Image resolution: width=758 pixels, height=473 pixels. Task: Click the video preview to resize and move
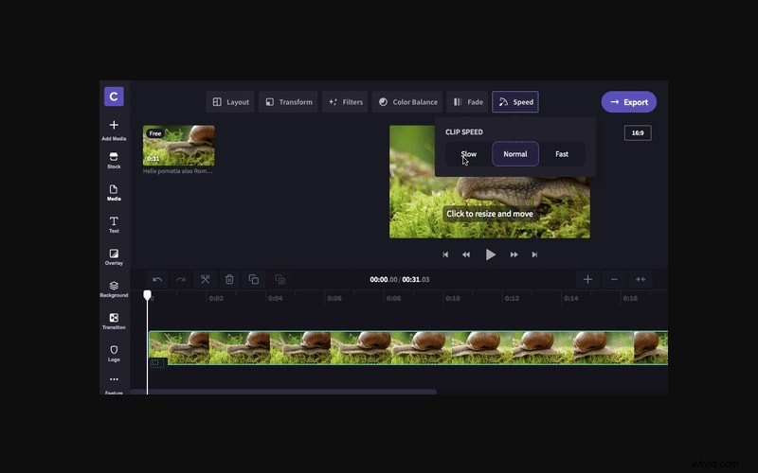pos(490,214)
